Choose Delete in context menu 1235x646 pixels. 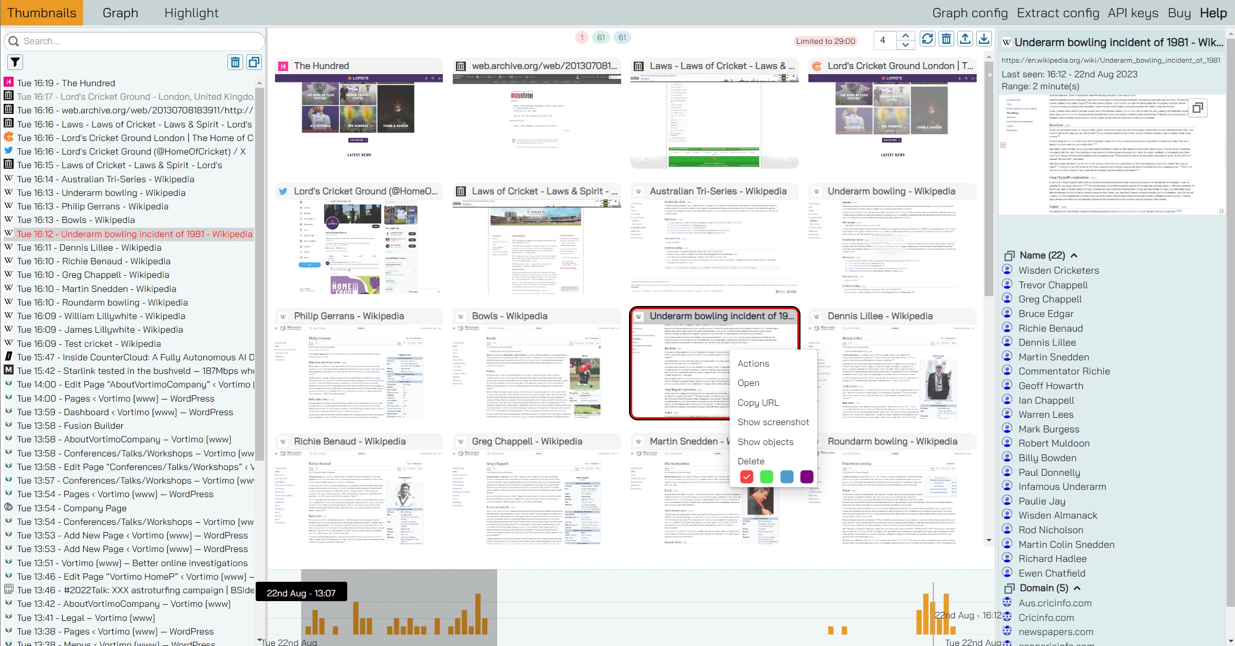click(x=751, y=461)
